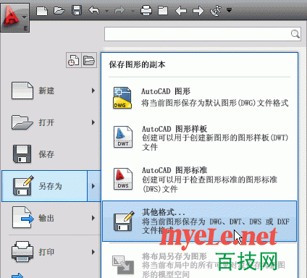Open the AutoCAD application menu button

click(15, 17)
